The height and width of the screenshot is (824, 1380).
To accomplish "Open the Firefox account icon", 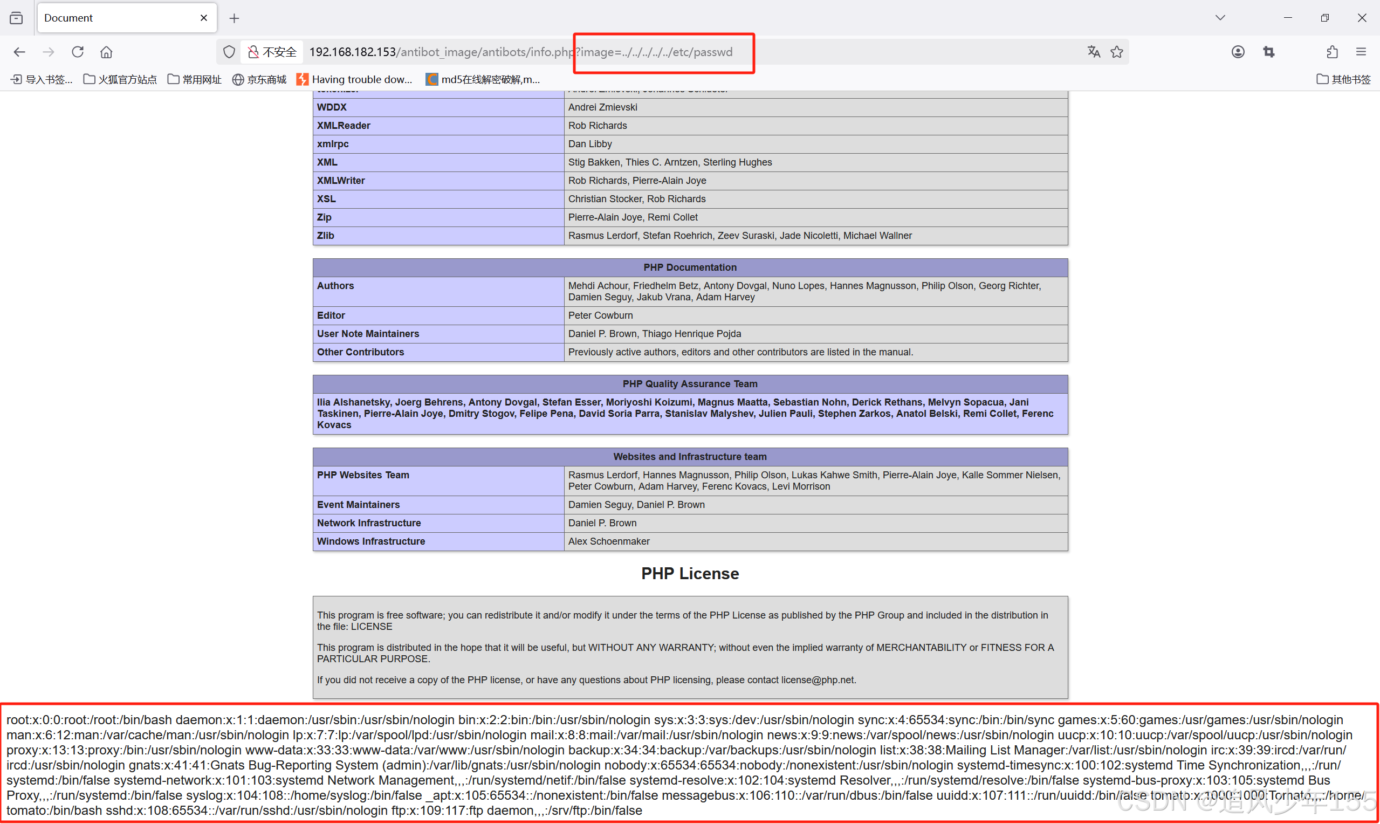I will coord(1237,52).
